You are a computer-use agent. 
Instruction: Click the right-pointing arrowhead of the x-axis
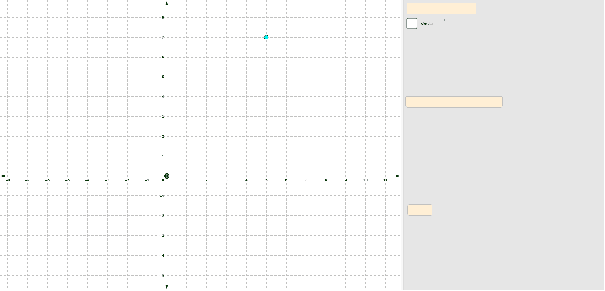(x=398, y=175)
